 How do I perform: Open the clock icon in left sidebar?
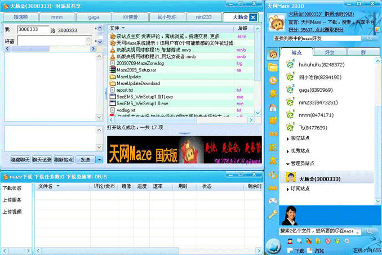[273, 79]
